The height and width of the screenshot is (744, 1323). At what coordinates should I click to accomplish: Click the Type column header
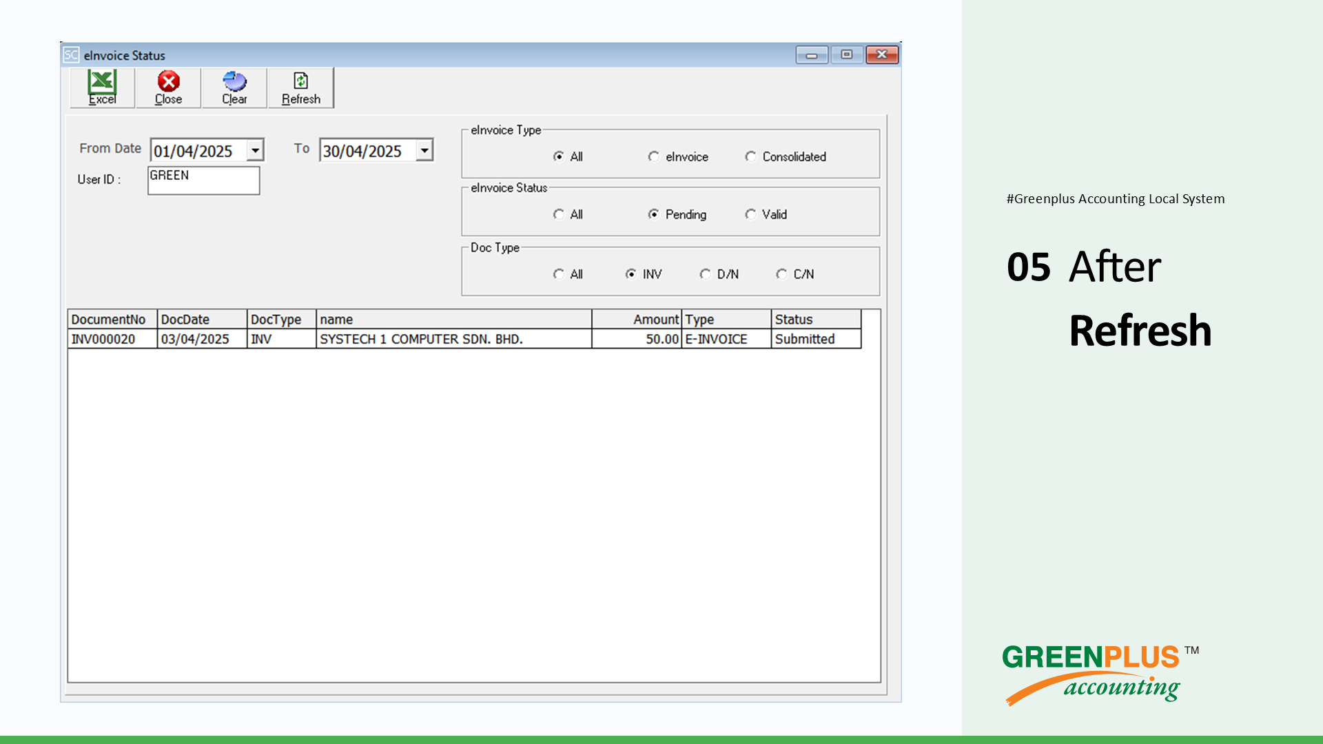[727, 319]
